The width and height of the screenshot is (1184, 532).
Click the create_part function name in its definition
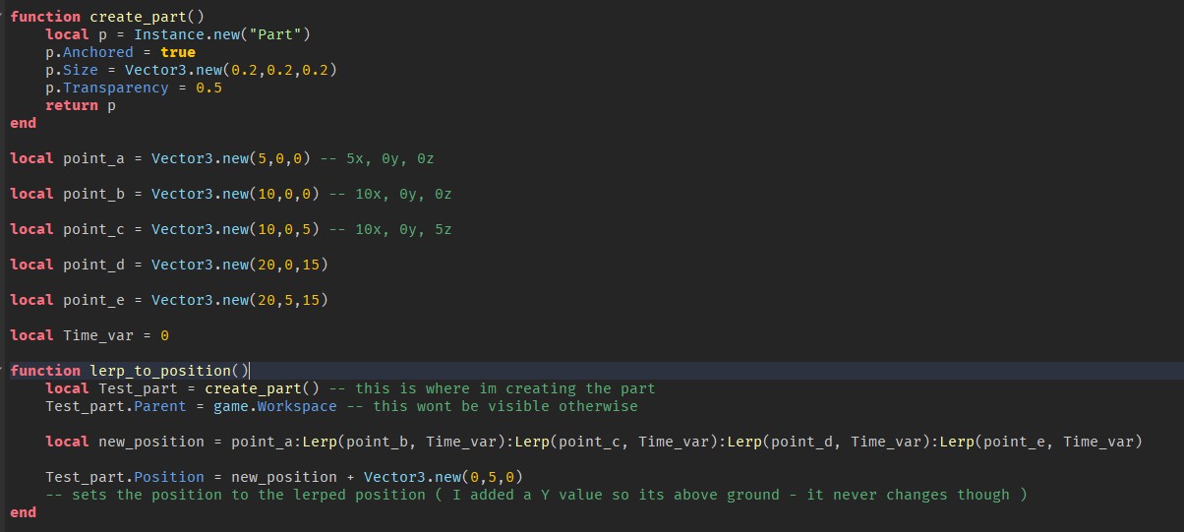tap(138, 17)
